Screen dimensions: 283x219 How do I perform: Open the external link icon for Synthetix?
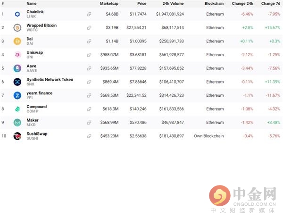coord(89,82)
